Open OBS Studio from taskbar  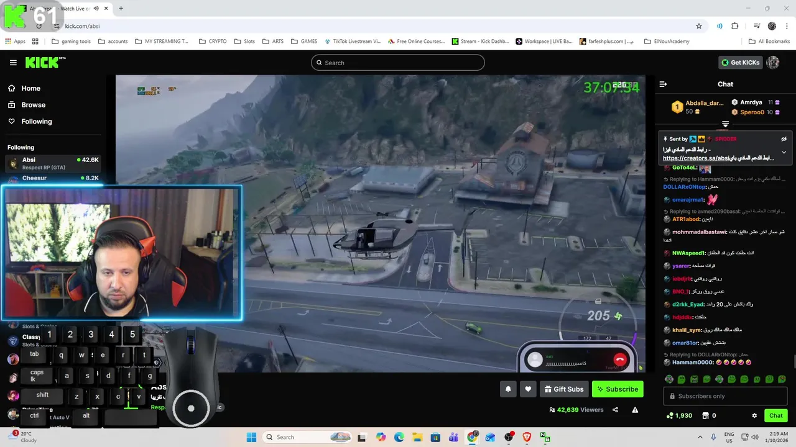pos(509,437)
